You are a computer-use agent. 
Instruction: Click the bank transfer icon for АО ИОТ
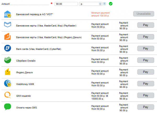click(7, 14)
